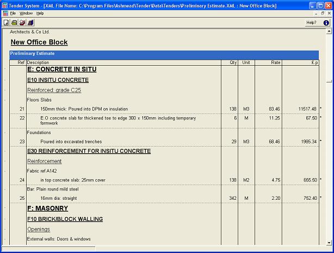Click the 83.46 rate value
Screen dimensions: 334x253
pyautogui.click(x=274, y=109)
